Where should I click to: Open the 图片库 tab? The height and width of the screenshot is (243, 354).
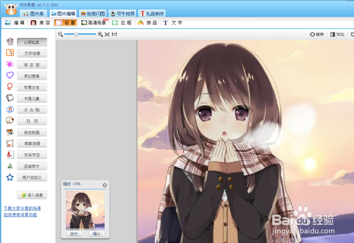[33, 13]
